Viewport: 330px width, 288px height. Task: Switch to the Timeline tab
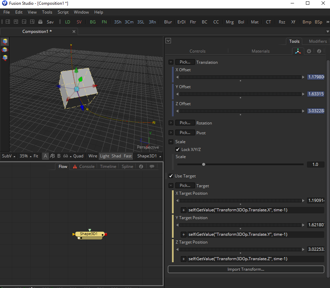108,167
